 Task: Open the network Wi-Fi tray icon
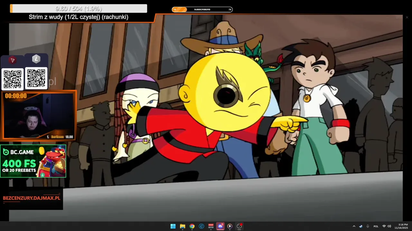point(384,226)
